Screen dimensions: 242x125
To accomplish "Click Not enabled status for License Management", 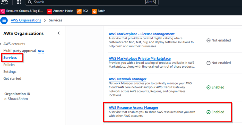I will pos(221,40).
